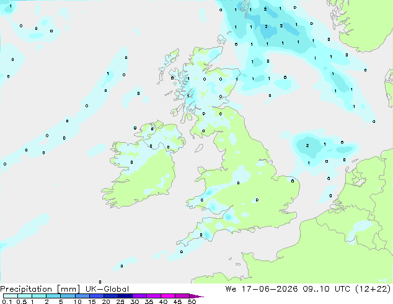Click the 15–20 mm blue legend swatch
This screenshot has width=393, height=304.
96,296
